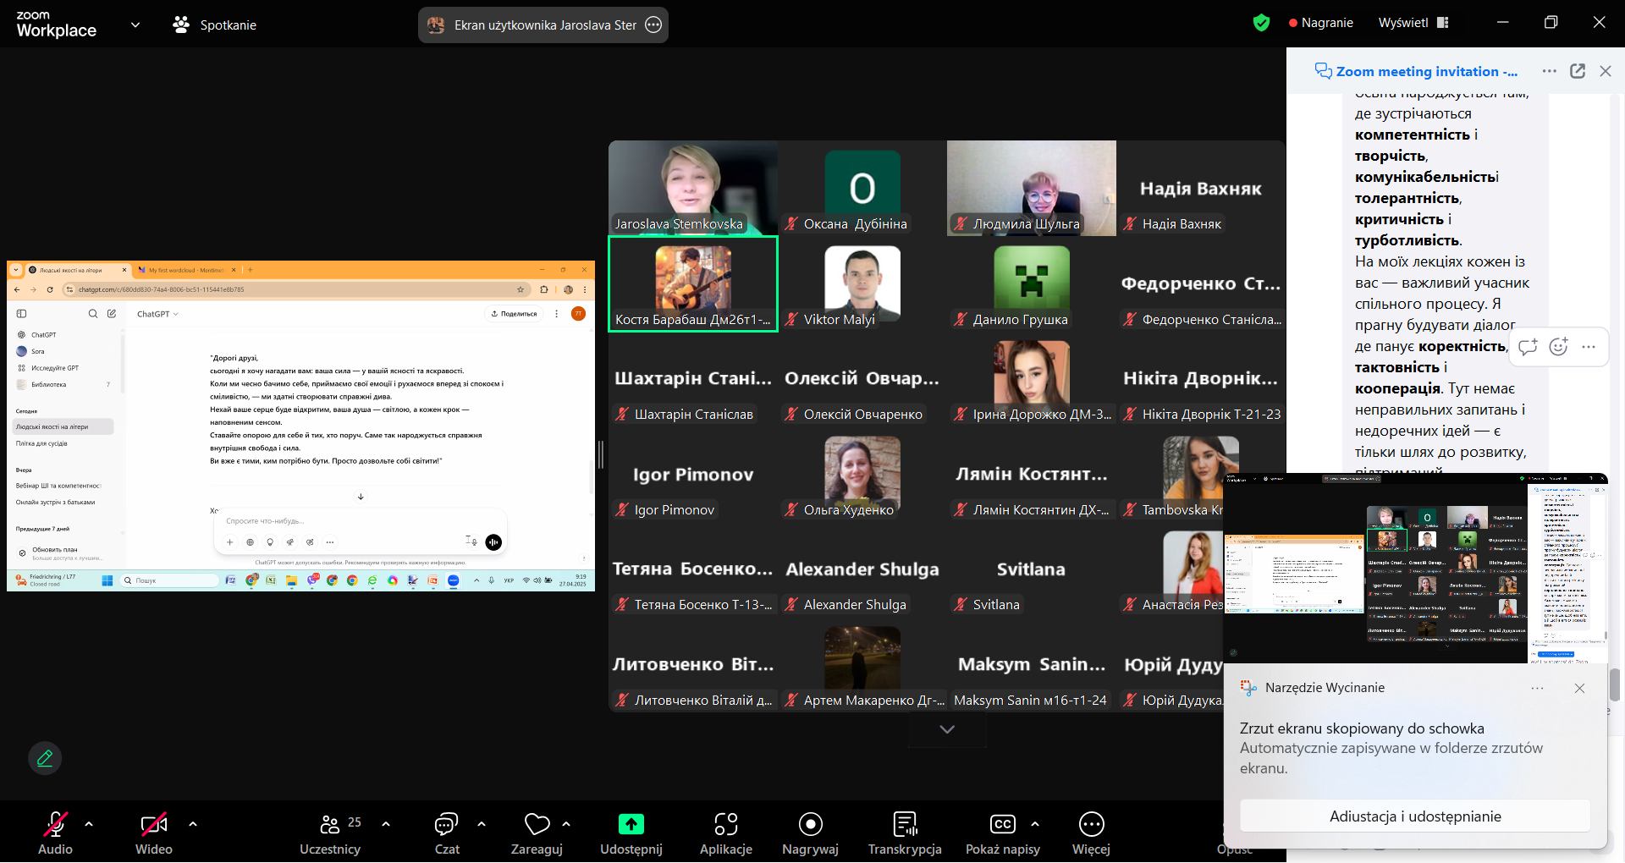This screenshot has height=863, width=1625.
Task: Click the Spotkanie tab at top
Action: pyautogui.click(x=215, y=25)
